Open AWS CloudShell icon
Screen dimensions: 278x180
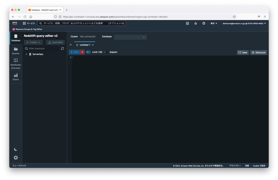(187, 23)
